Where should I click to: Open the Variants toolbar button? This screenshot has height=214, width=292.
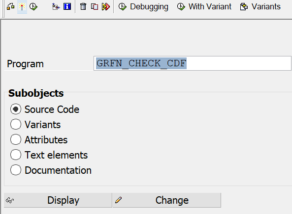tap(260, 7)
